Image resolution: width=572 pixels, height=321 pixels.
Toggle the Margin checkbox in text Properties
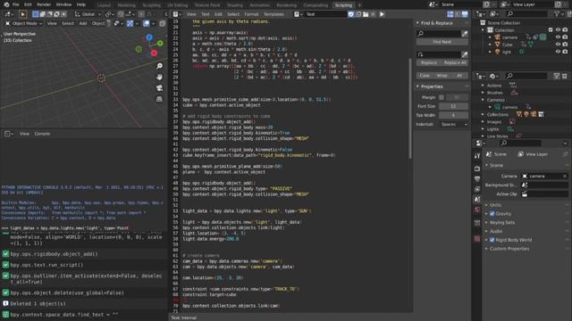(442, 97)
